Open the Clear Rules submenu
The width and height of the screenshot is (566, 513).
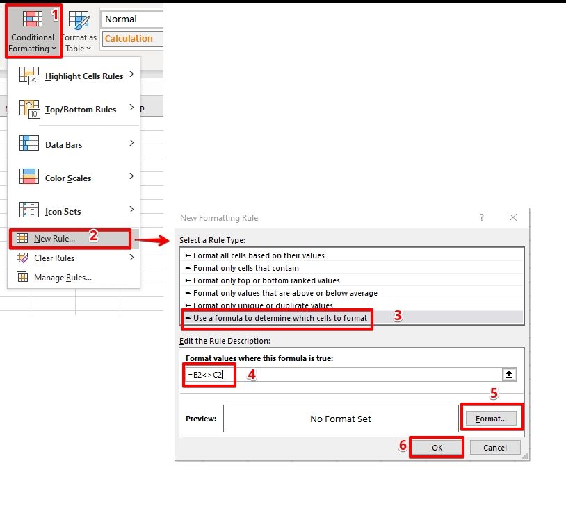[74, 258]
